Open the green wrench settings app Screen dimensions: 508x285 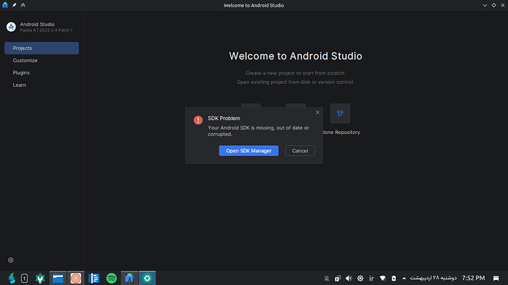40,278
